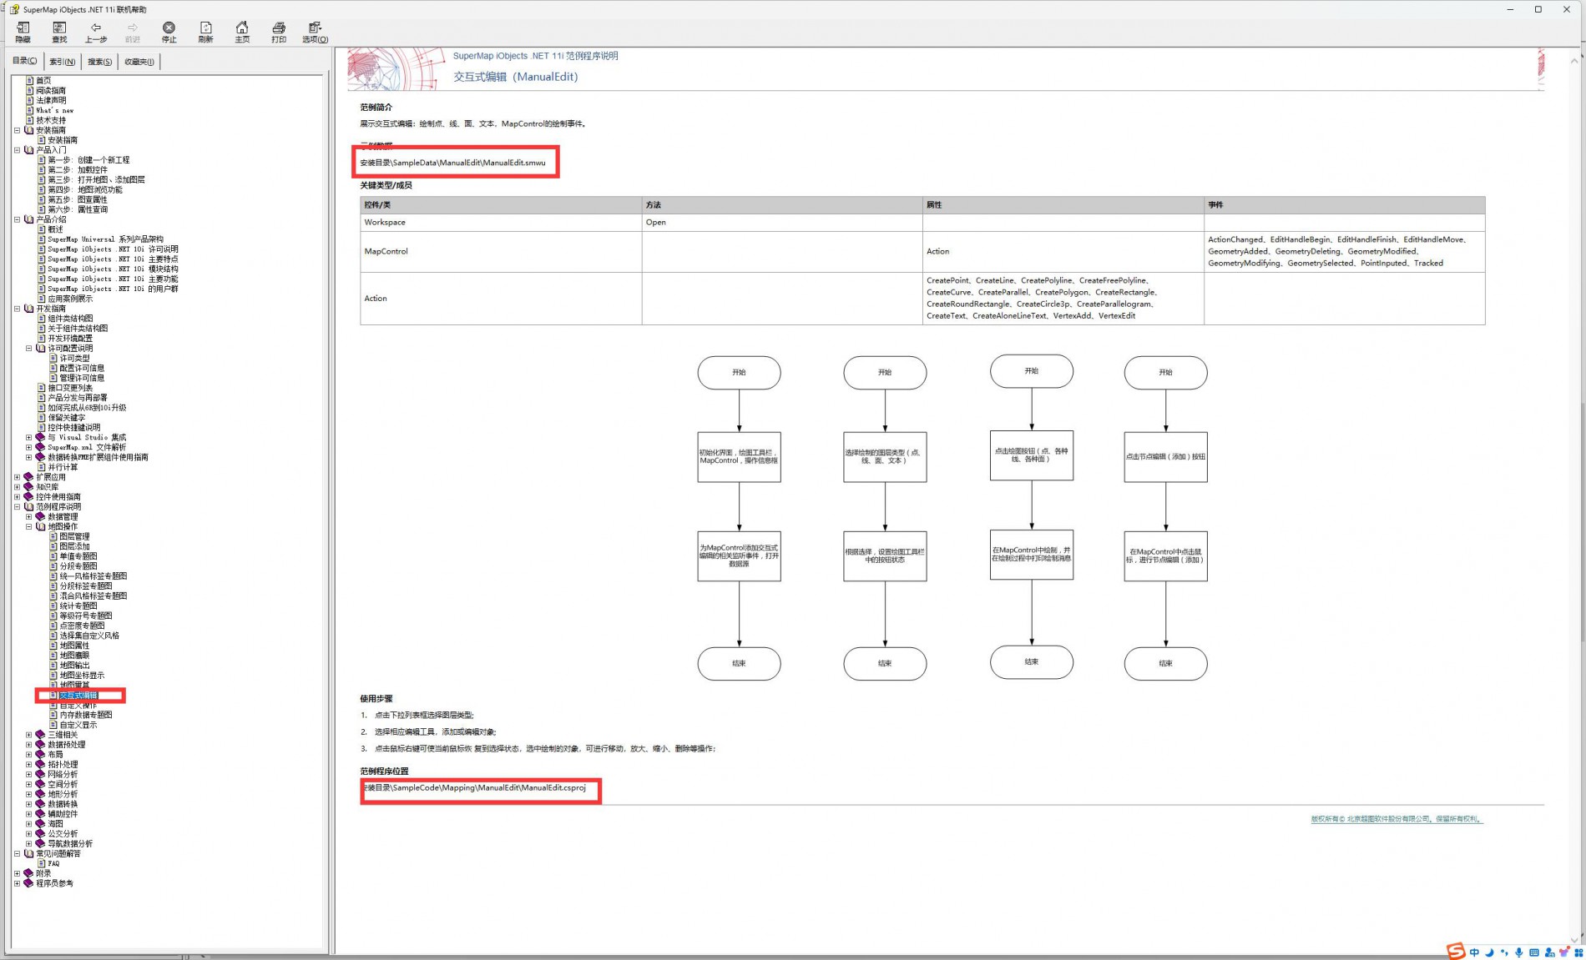
Task: Click the book icon next to 扩展应用
Action: point(29,477)
